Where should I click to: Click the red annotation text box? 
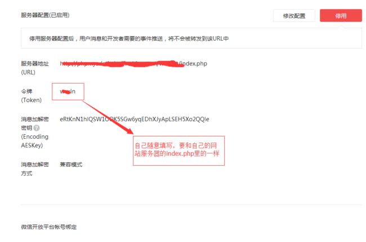pyautogui.click(x=179, y=151)
